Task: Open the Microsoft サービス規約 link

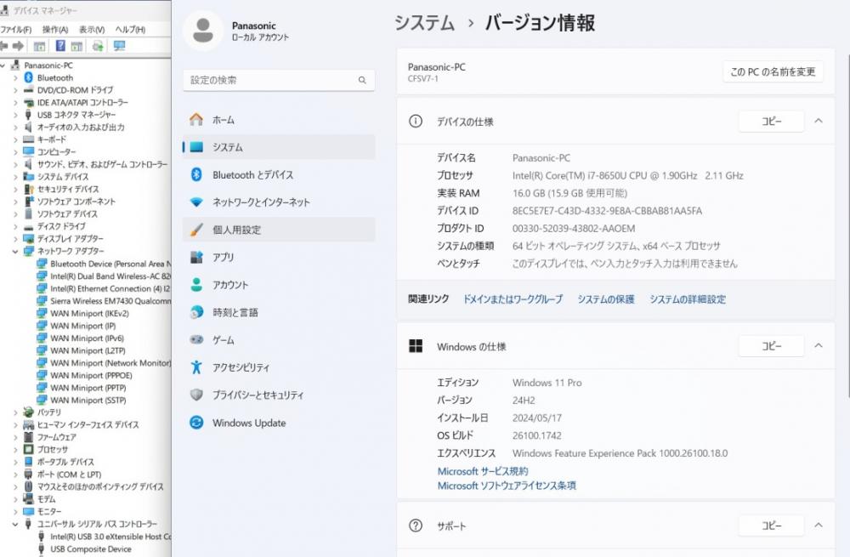Action: (x=483, y=471)
